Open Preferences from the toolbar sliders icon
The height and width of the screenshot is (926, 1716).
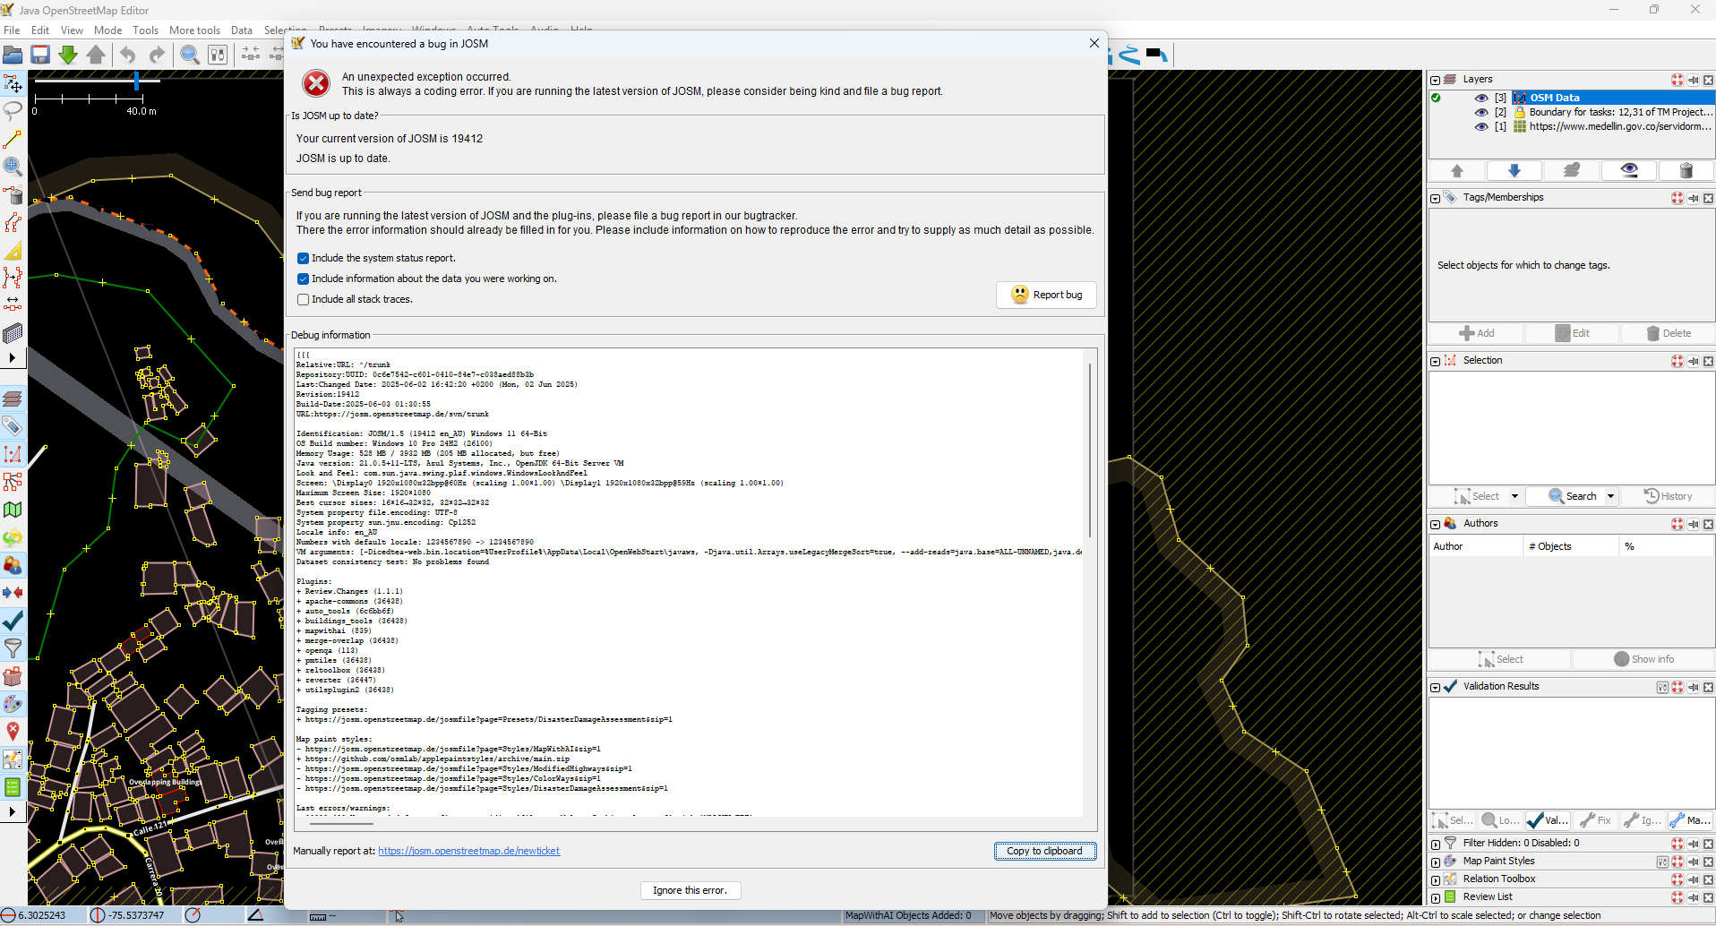tap(218, 55)
